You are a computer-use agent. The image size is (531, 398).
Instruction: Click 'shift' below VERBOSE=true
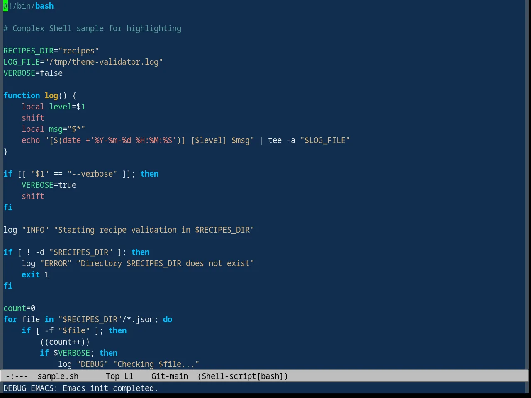point(33,197)
